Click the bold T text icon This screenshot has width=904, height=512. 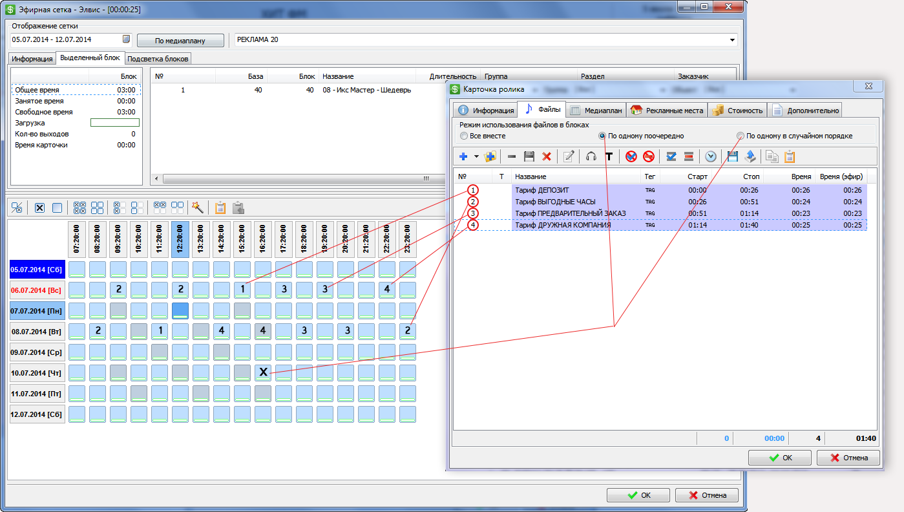[x=608, y=156]
